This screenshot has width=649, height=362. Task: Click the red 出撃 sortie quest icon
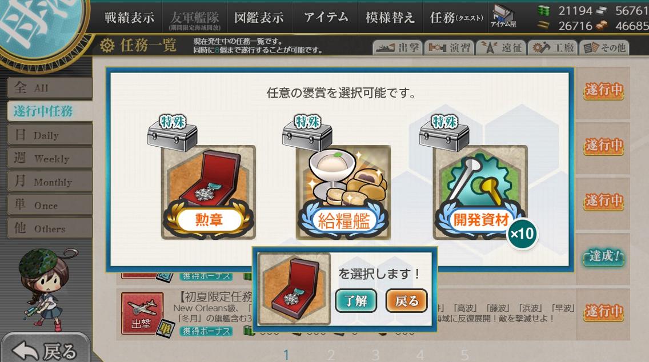[142, 313]
